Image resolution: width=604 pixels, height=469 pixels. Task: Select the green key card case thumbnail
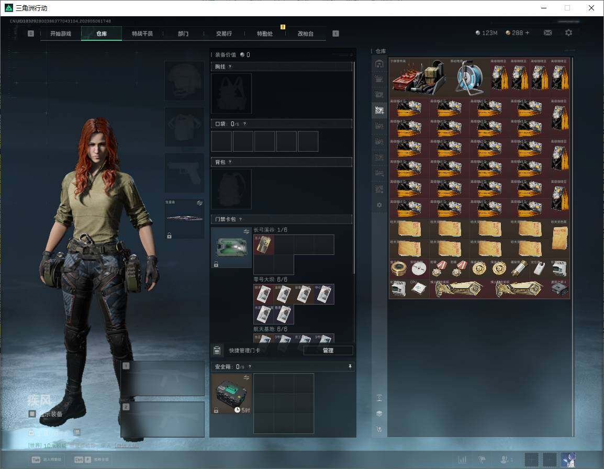click(231, 248)
